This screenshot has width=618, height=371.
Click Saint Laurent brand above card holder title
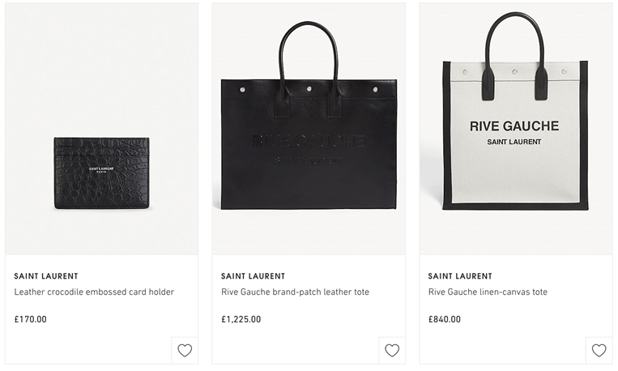coord(46,276)
